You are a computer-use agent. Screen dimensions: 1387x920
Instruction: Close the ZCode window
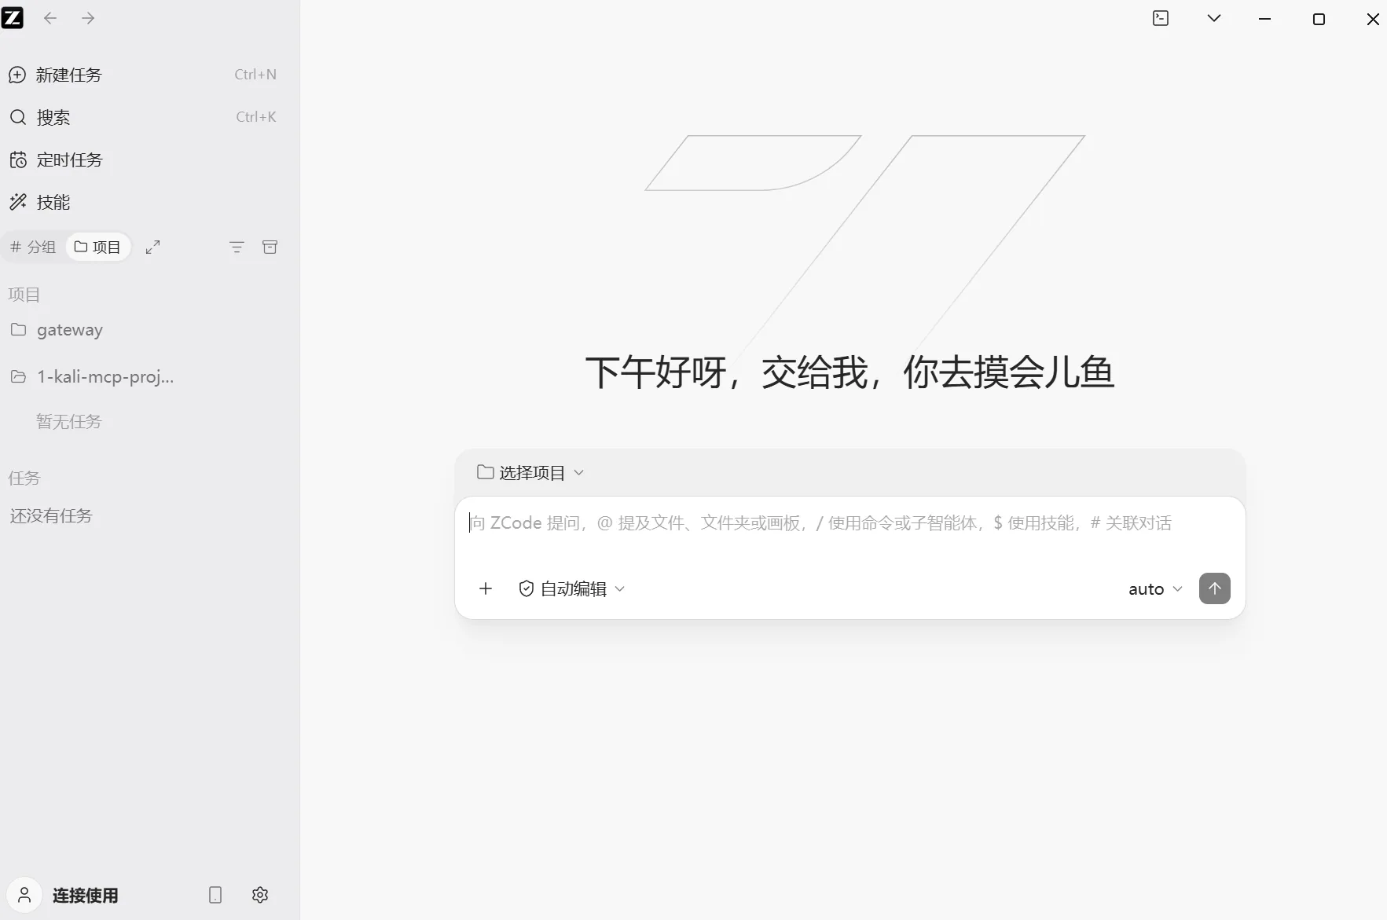[1373, 19]
